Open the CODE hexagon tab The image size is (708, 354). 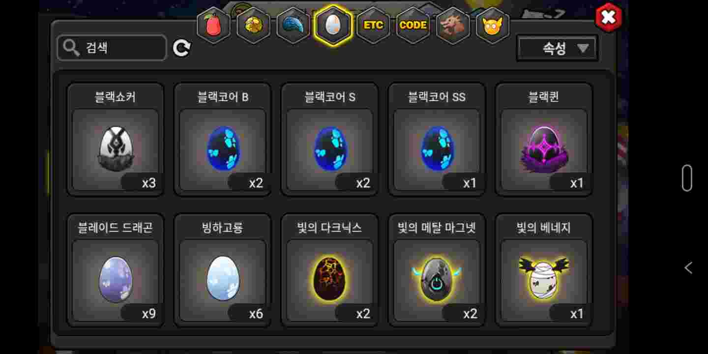click(413, 25)
